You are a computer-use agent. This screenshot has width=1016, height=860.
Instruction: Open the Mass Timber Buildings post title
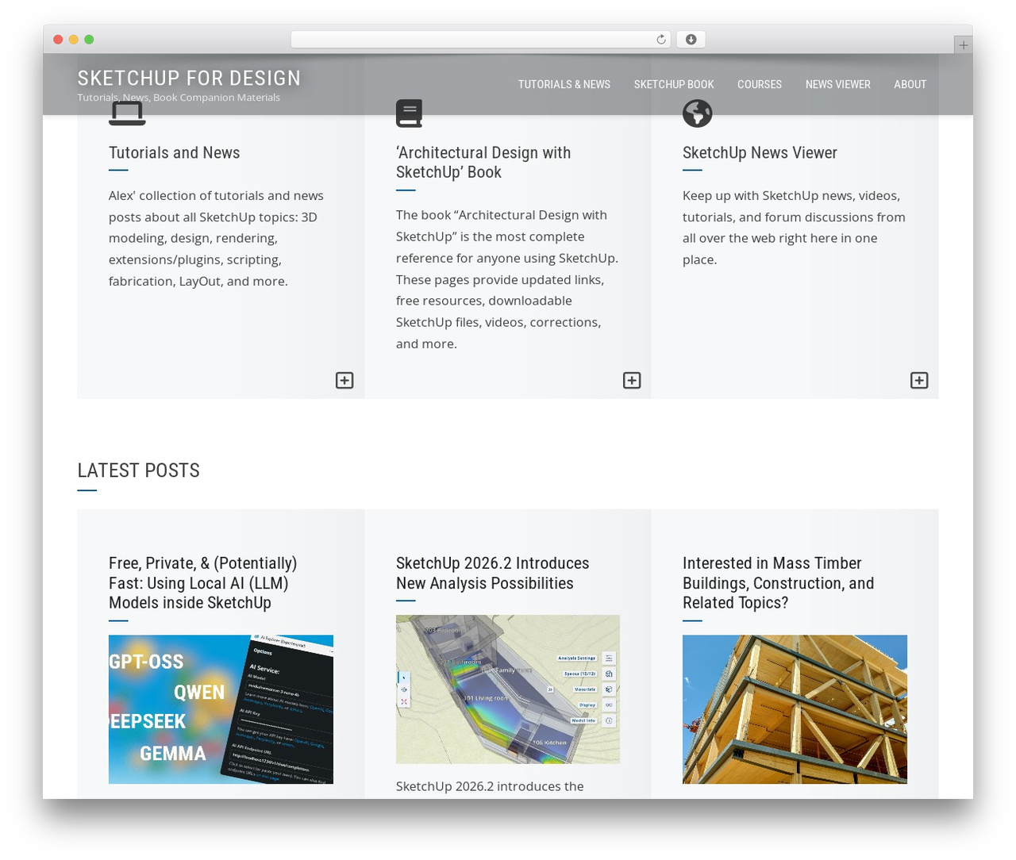(779, 583)
